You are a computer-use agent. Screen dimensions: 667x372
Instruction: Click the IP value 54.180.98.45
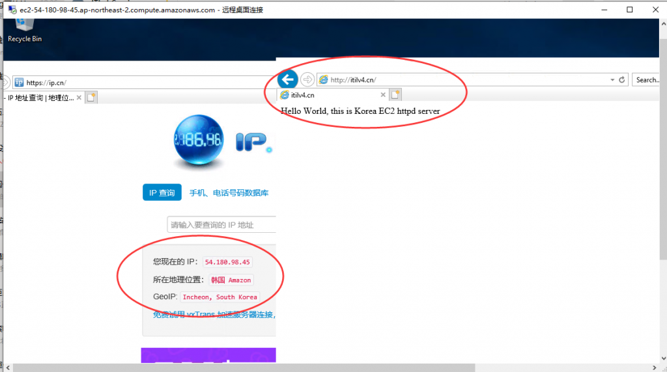point(227,262)
